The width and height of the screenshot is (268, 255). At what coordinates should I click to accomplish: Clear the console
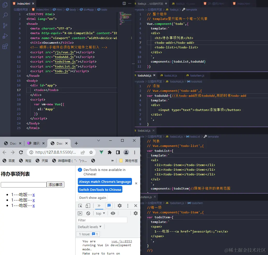(x=88, y=213)
